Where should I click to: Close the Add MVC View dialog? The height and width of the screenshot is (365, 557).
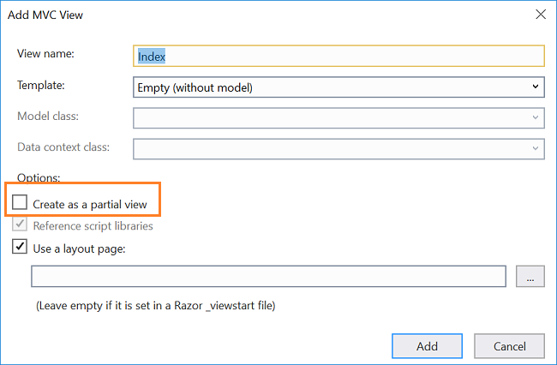coord(540,15)
